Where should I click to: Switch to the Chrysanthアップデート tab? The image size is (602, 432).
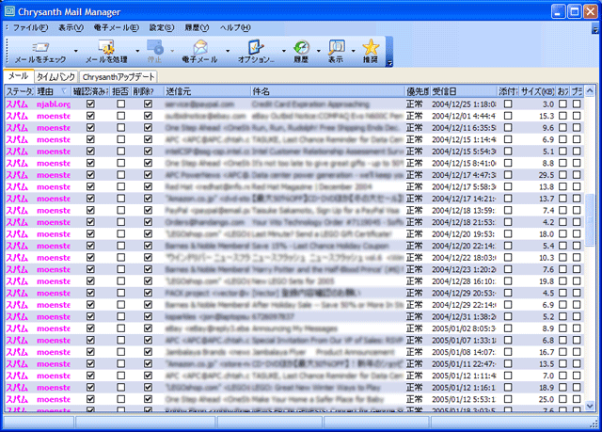pyautogui.click(x=119, y=77)
